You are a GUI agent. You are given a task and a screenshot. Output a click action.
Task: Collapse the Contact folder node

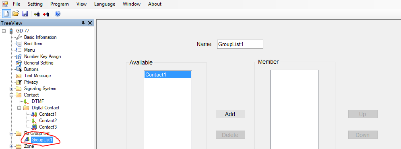[x=11, y=95]
